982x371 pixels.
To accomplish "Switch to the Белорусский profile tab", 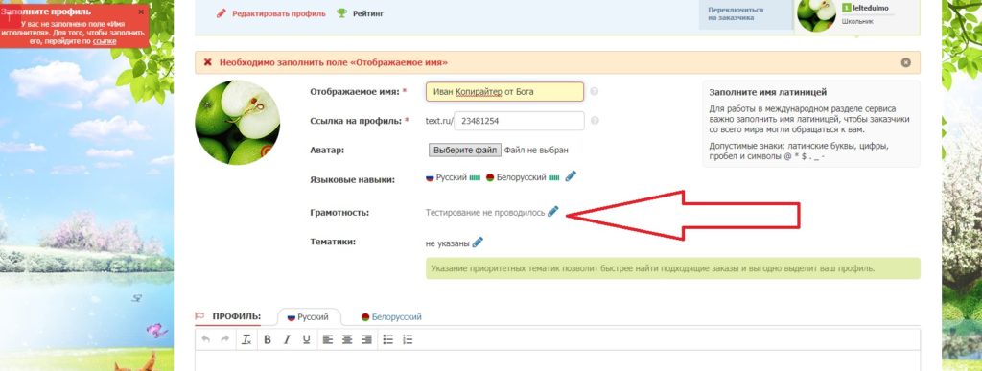I will coord(391,317).
